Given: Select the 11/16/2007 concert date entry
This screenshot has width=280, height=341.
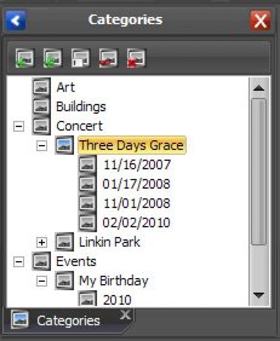Looking at the screenshot, I should (x=137, y=164).
